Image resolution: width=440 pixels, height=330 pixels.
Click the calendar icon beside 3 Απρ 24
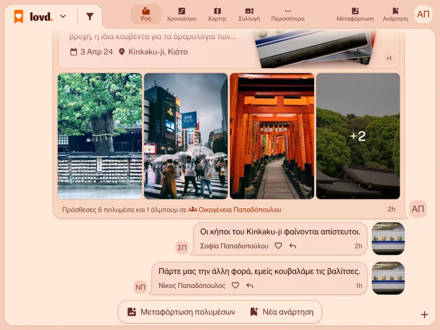[x=73, y=52]
